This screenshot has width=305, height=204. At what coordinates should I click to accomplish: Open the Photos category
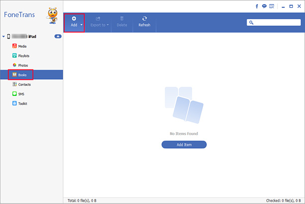32,65
